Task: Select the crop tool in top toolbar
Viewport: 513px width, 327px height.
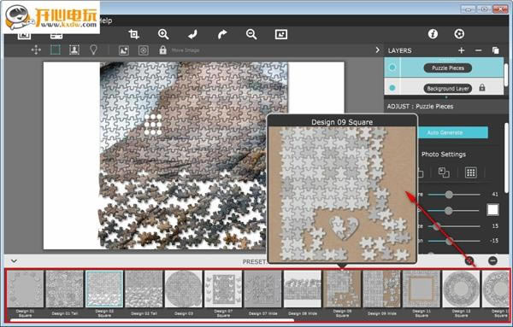Action: [x=134, y=34]
